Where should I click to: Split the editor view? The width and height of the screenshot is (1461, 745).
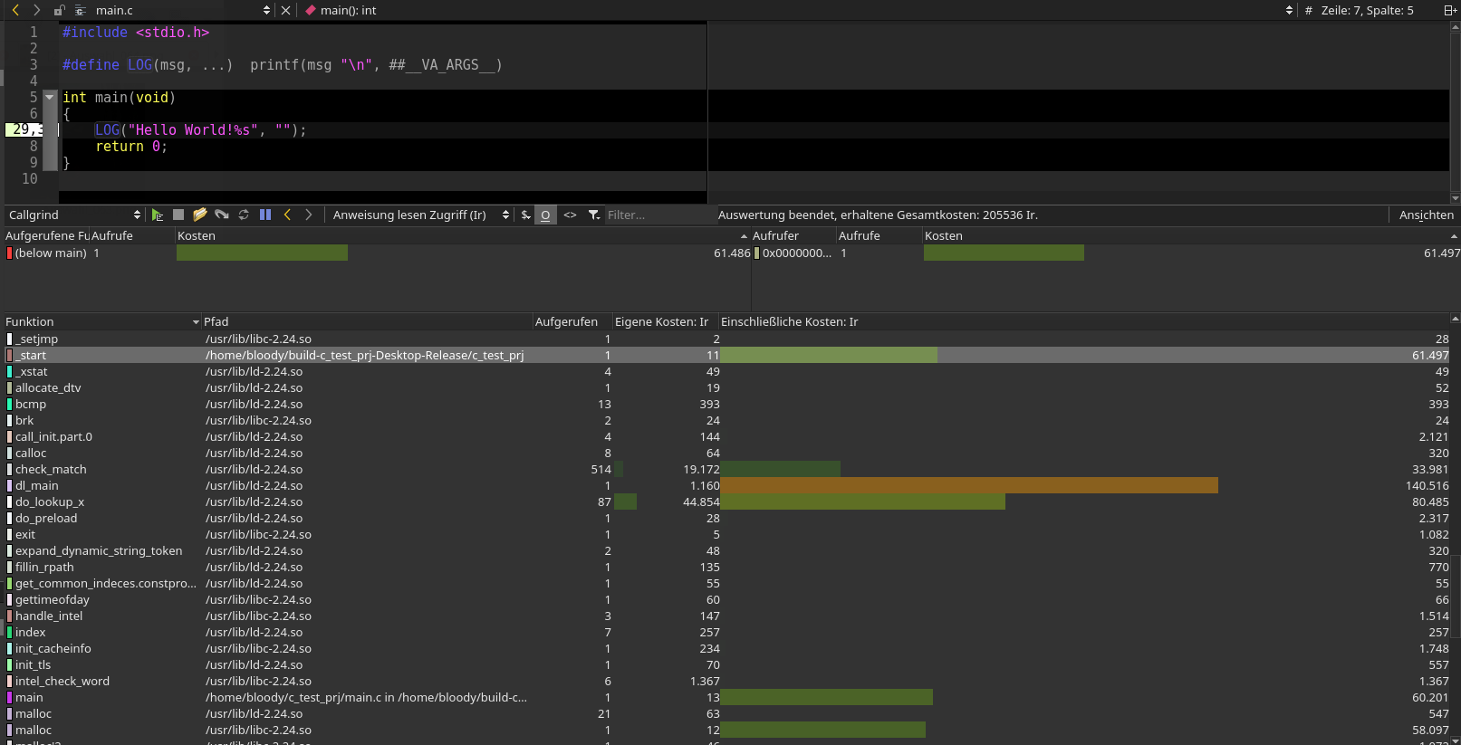pos(1450,10)
